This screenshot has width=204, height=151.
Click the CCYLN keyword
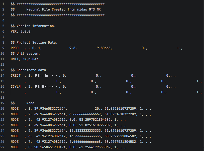pyautogui.click(x=16, y=87)
